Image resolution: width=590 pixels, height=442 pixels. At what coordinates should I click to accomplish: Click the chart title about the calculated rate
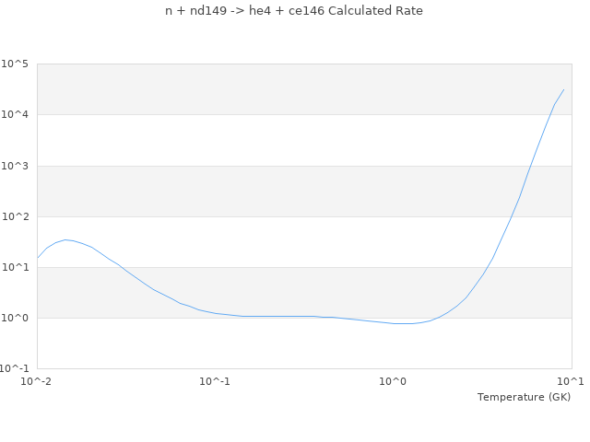[294, 11]
